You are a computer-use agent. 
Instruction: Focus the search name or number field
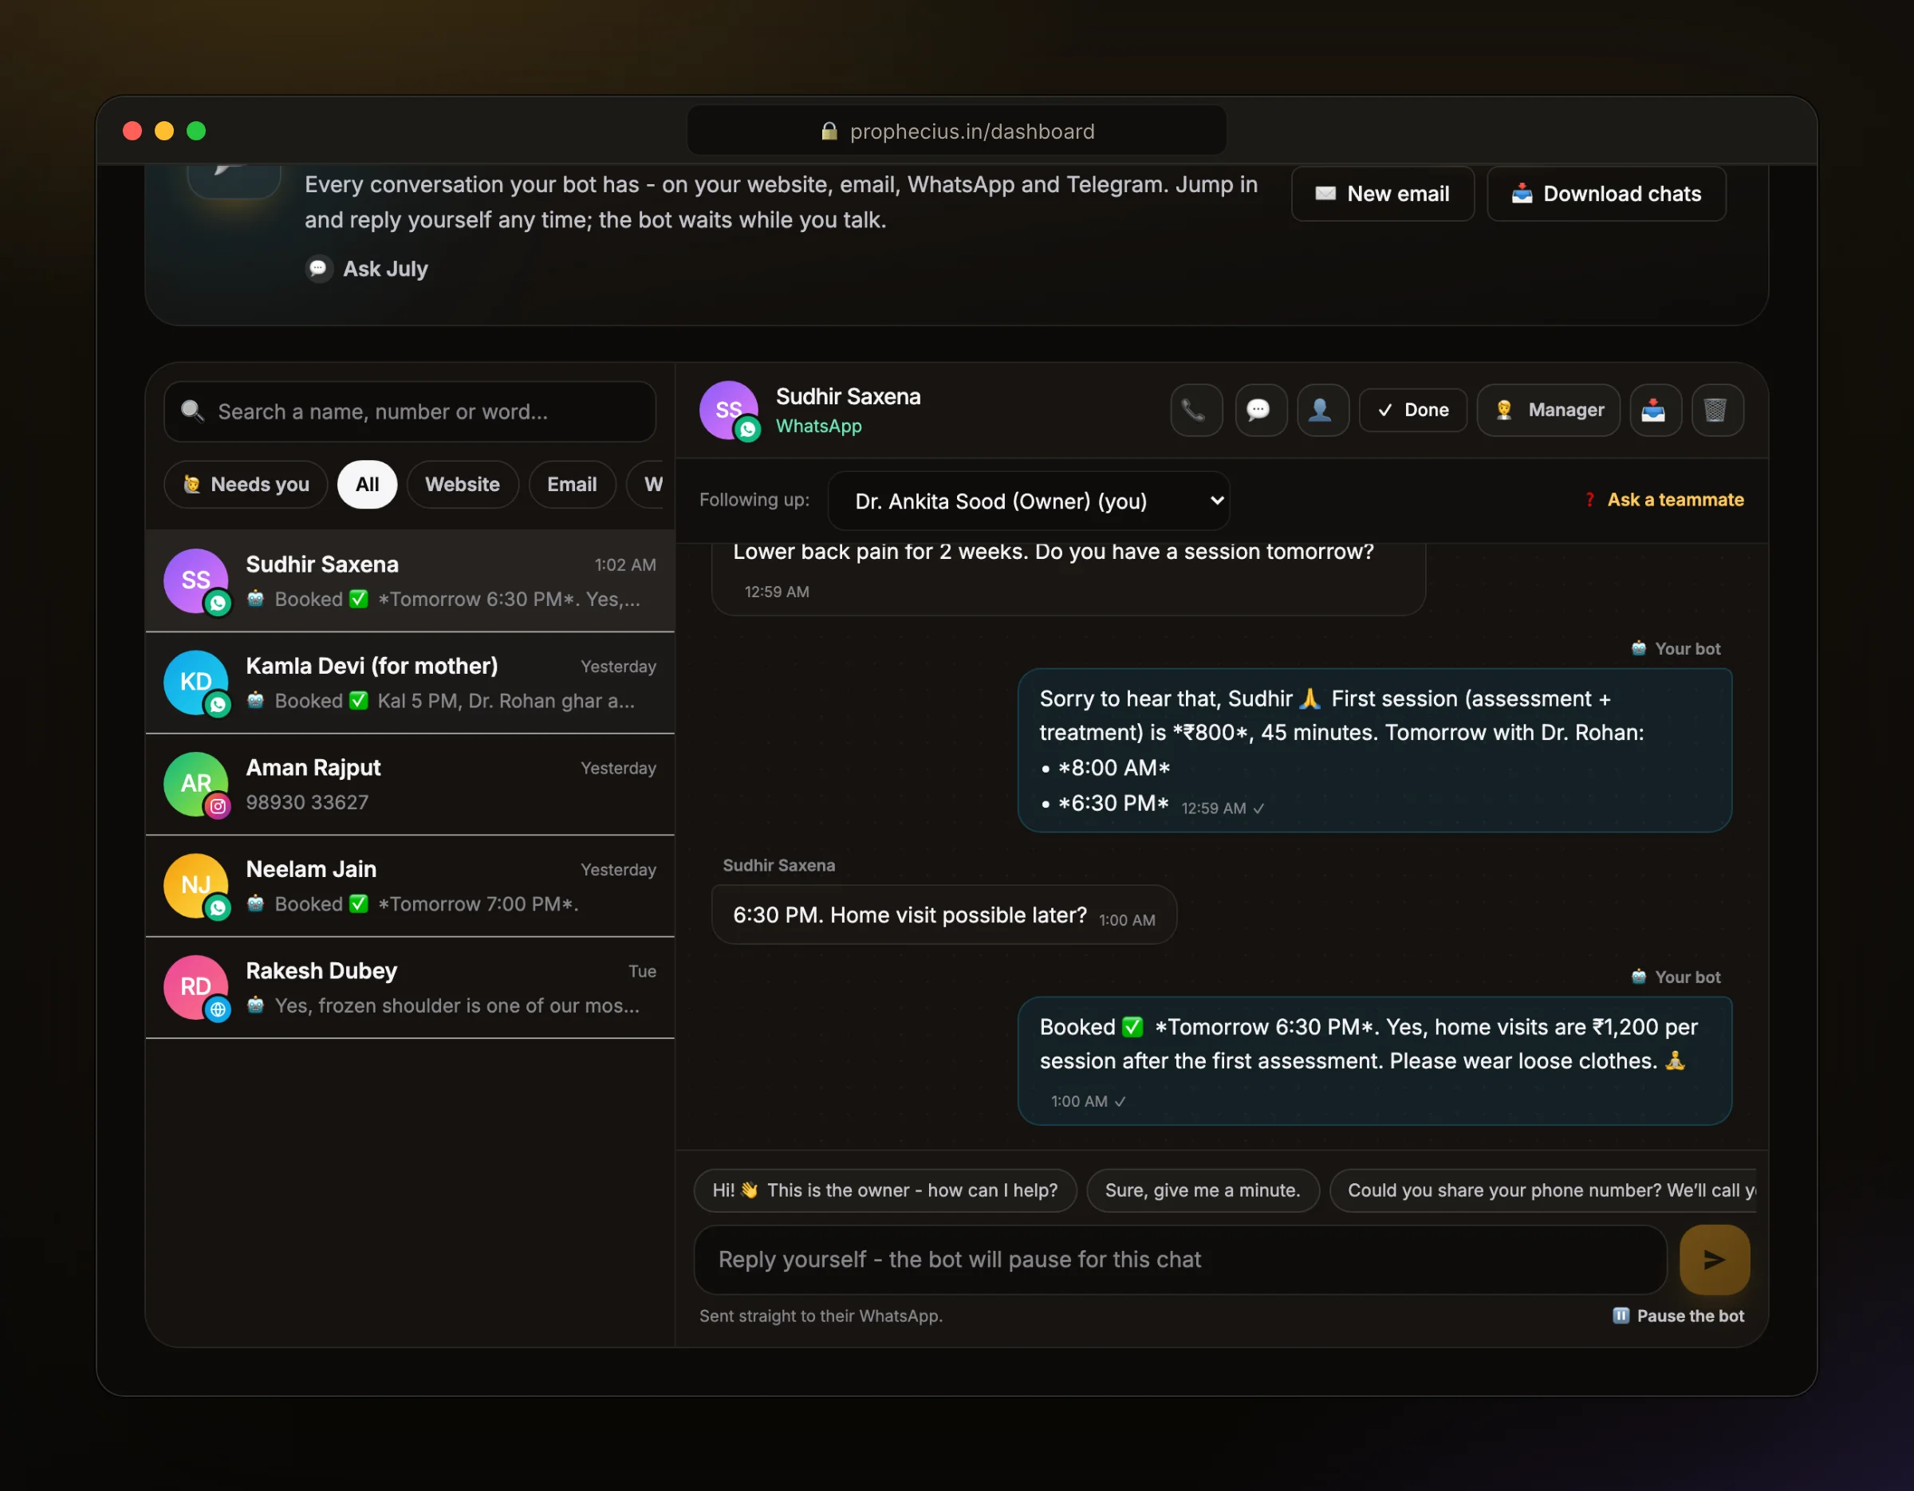(409, 411)
